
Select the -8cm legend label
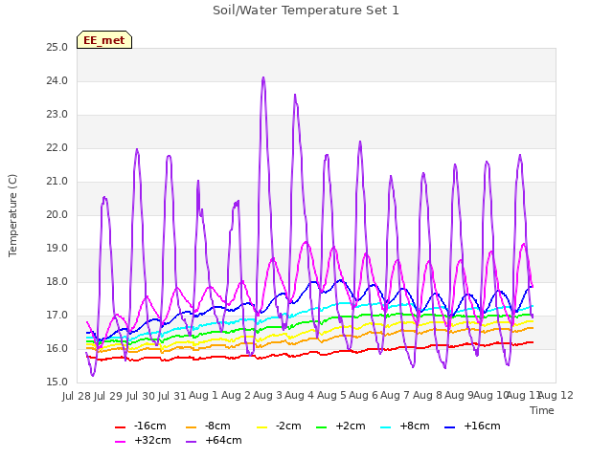coord(217,426)
